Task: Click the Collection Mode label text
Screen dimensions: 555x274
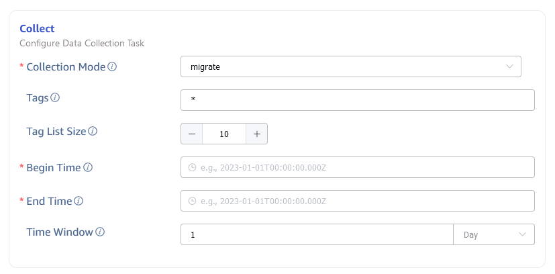Action: click(66, 67)
